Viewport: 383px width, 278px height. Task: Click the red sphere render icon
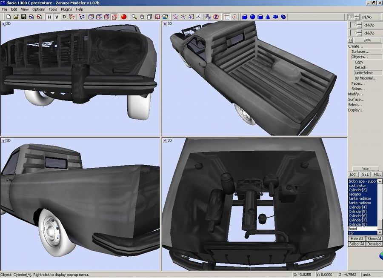point(124,17)
